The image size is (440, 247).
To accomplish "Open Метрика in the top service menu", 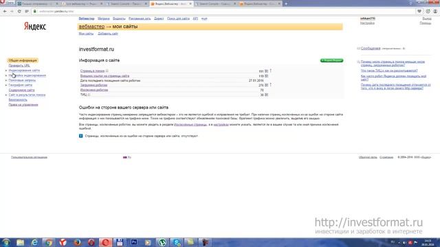I will point(104,19).
